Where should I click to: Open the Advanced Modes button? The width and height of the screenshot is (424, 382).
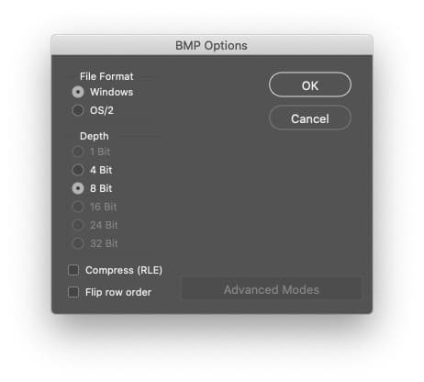point(272,289)
